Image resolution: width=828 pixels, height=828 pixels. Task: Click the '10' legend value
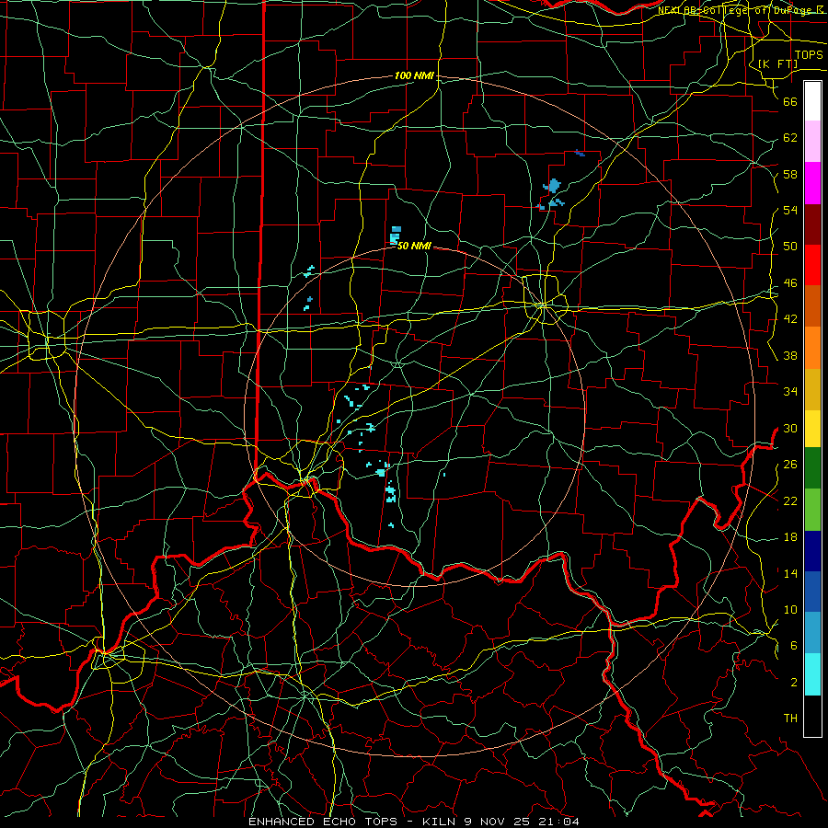790,610
